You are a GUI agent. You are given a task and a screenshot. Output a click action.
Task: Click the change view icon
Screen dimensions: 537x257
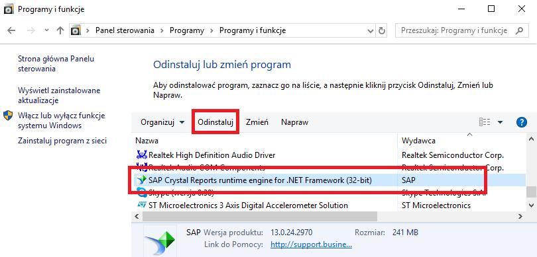tap(485, 122)
